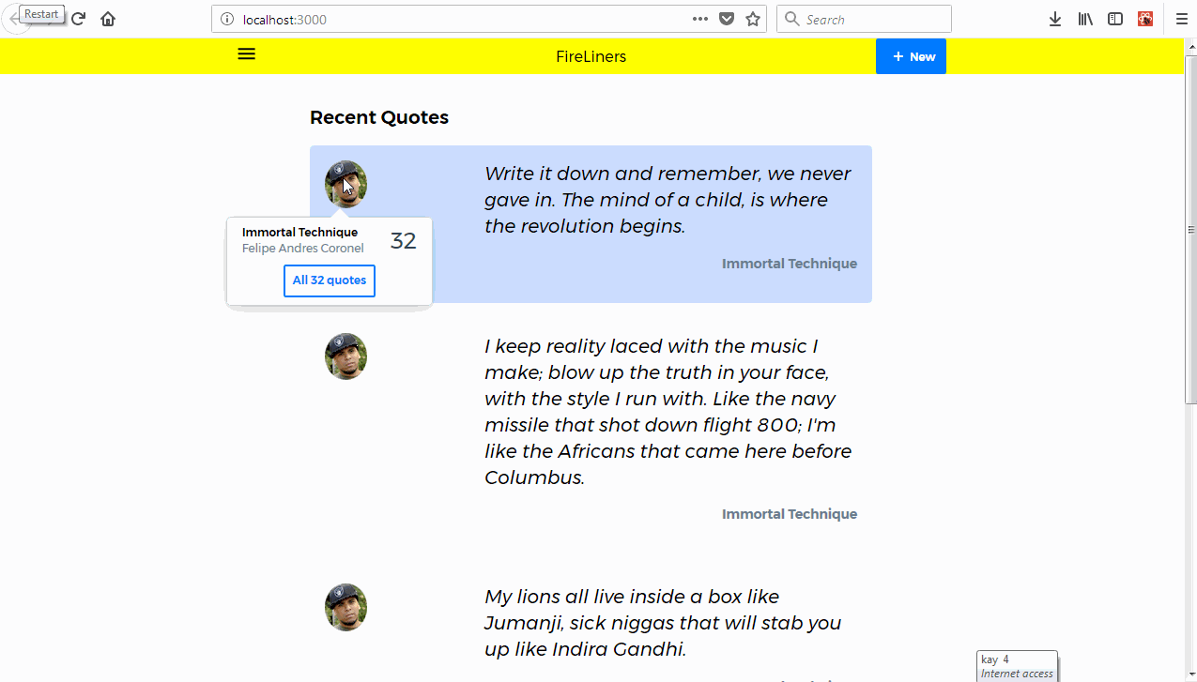Toggle the sidebar view icon

(1115, 19)
